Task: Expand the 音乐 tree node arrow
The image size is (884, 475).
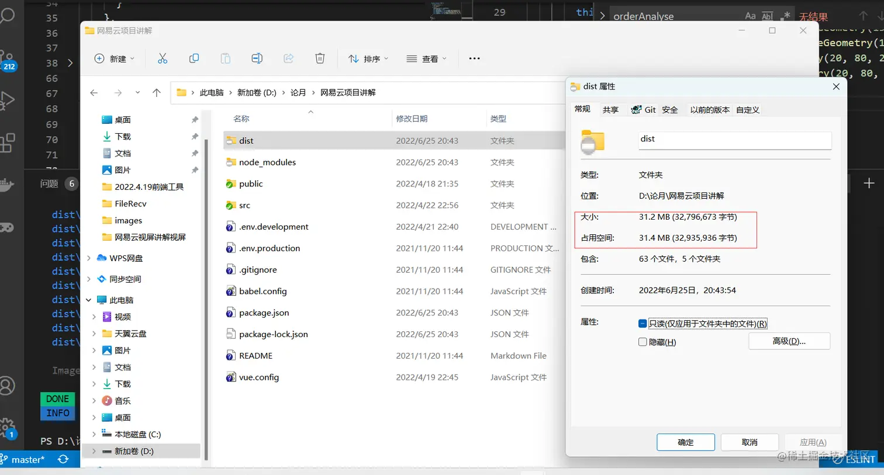Action: (94, 401)
